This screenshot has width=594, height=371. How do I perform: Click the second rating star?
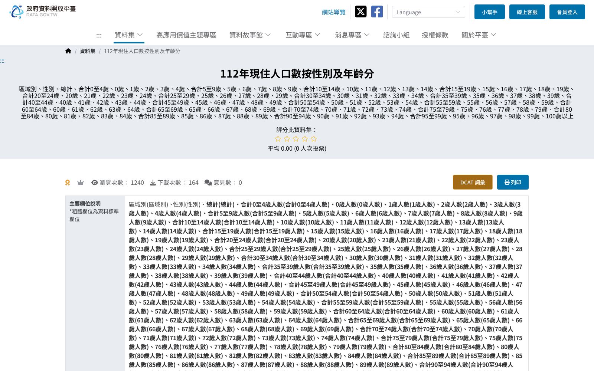click(x=287, y=139)
